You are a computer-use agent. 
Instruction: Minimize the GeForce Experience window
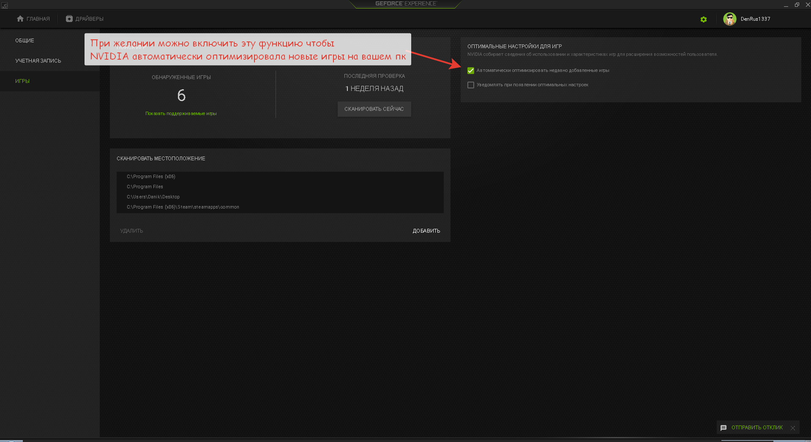(786, 5)
